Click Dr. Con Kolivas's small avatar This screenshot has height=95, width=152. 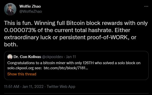coord(10,57)
